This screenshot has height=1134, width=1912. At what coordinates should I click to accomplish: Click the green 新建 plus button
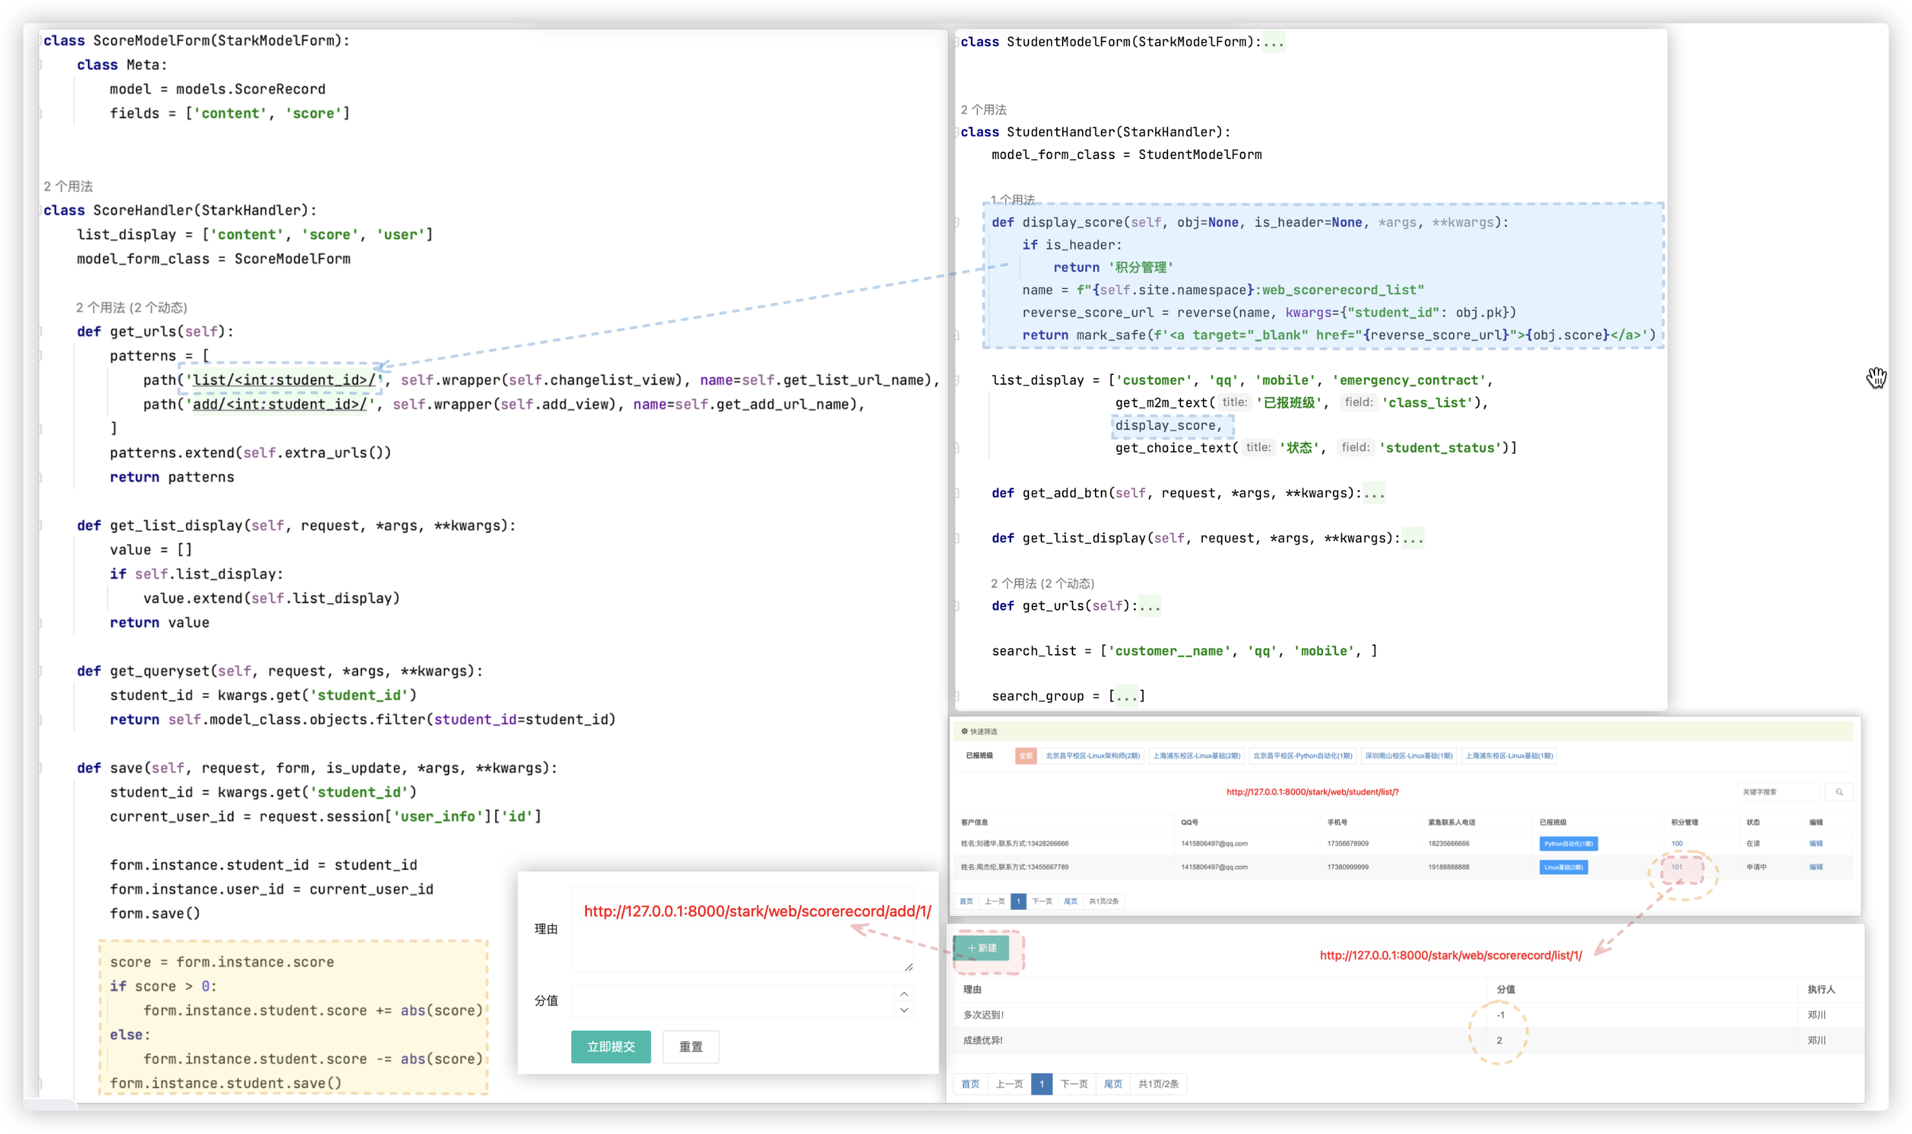(x=982, y=948)
